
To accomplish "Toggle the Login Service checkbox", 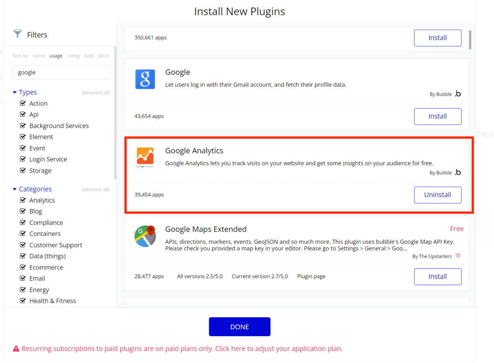I will click(23, 159).
